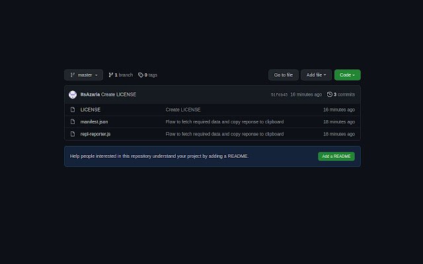Open the green Code dropdown
Screen dimensions: 423x264
coord(348,75)
